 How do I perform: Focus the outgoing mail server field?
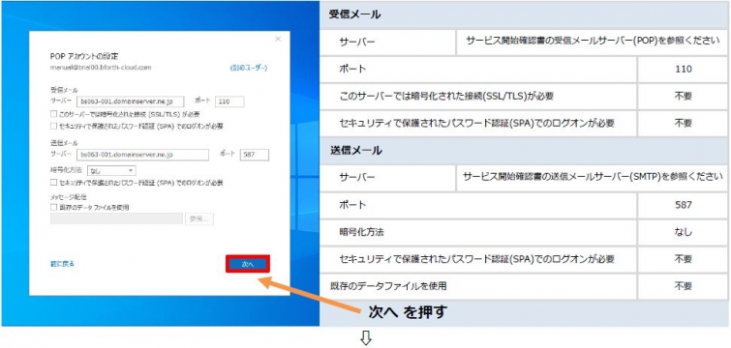[x=142, y=155]
